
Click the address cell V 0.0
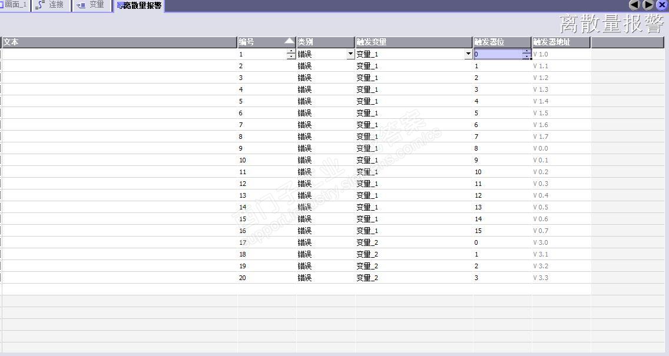[561, 148]
